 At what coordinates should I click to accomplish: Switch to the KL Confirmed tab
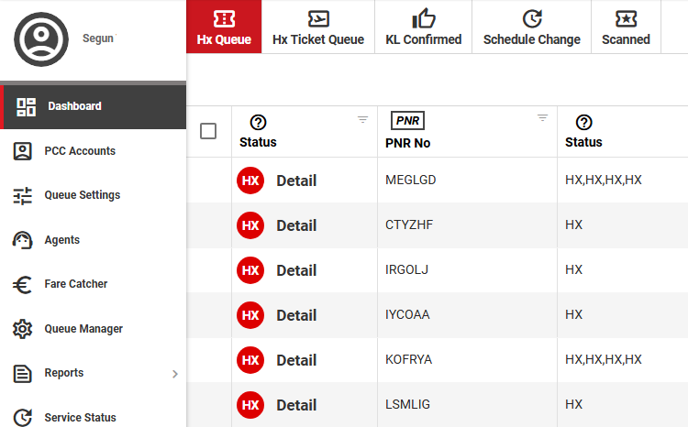pos(424,27)
